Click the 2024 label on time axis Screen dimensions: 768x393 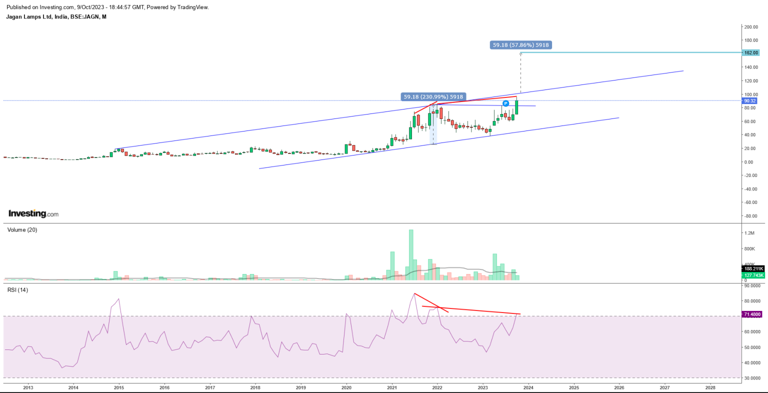(528, 387)
